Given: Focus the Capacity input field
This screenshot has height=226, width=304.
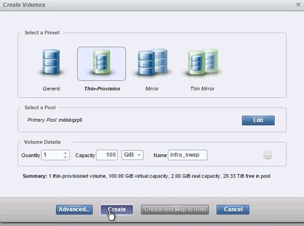Looking at the screenshot, I should click(x=107, y=155).
